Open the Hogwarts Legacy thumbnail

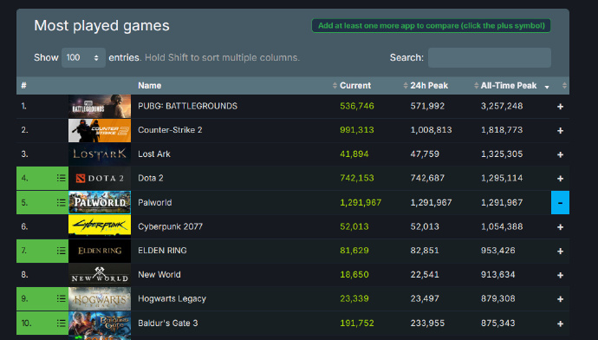click(x=100, y=298)
